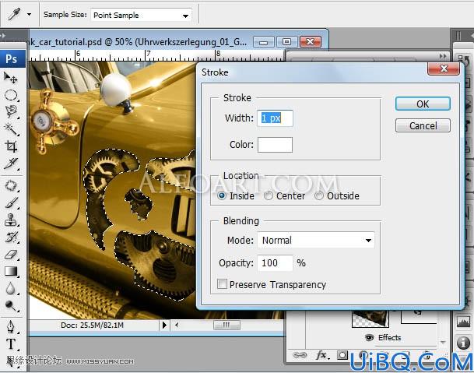Expand the toolbox double arrow
474x373 pixels.
point(3,35)
